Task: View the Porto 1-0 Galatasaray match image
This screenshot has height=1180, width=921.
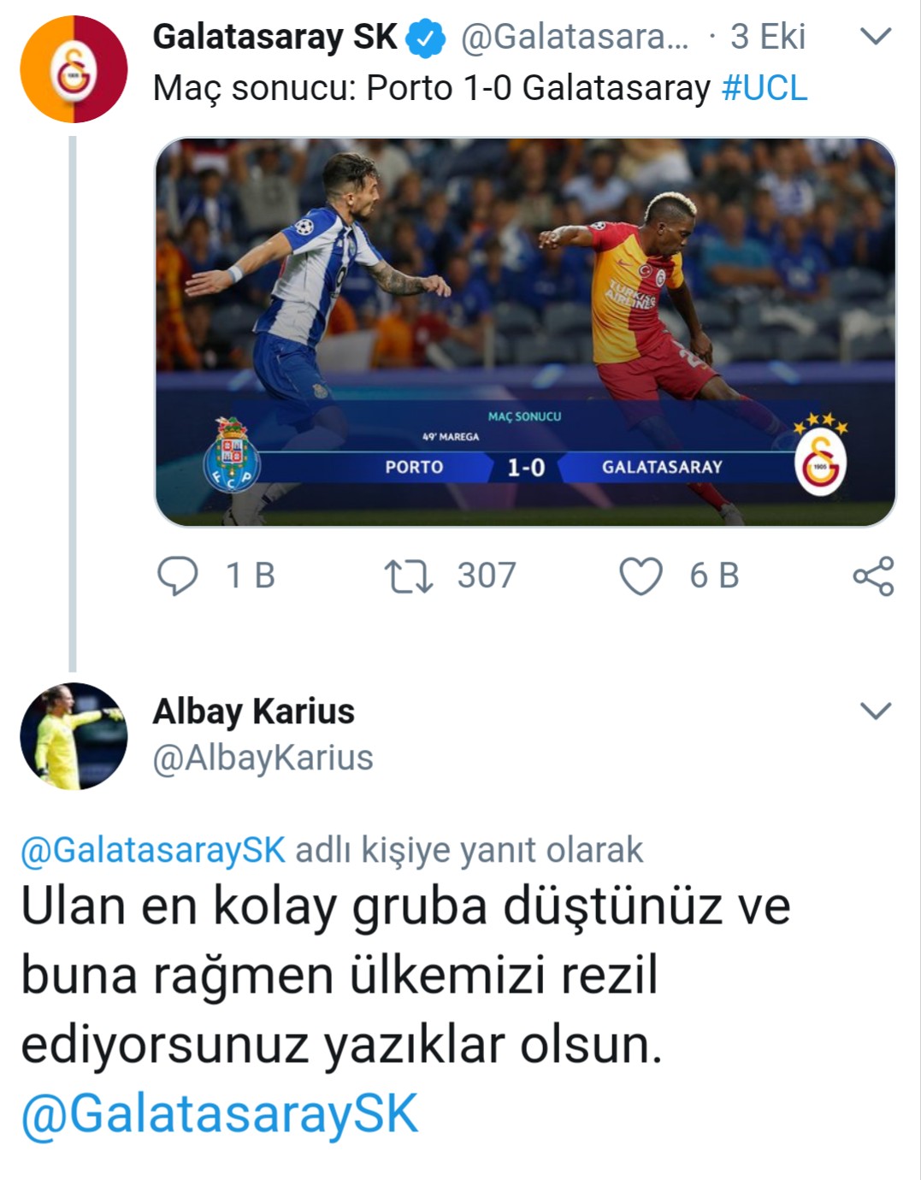Action: [x=525, y=332]
